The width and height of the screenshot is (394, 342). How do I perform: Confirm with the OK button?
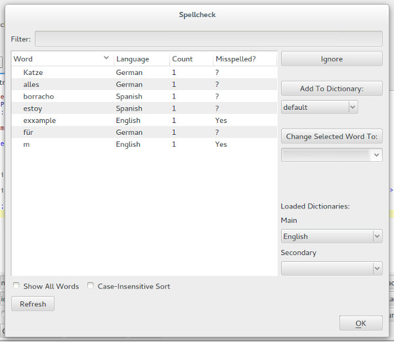pyautogui.click(x=361, y=323)
